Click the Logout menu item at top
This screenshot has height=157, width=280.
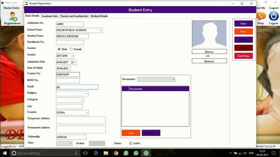[x=274, y=8]
